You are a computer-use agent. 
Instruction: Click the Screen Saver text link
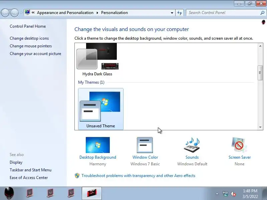coord(240,157)
